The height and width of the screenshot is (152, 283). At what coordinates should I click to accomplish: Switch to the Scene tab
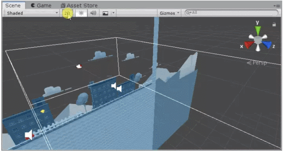point(13,5)
